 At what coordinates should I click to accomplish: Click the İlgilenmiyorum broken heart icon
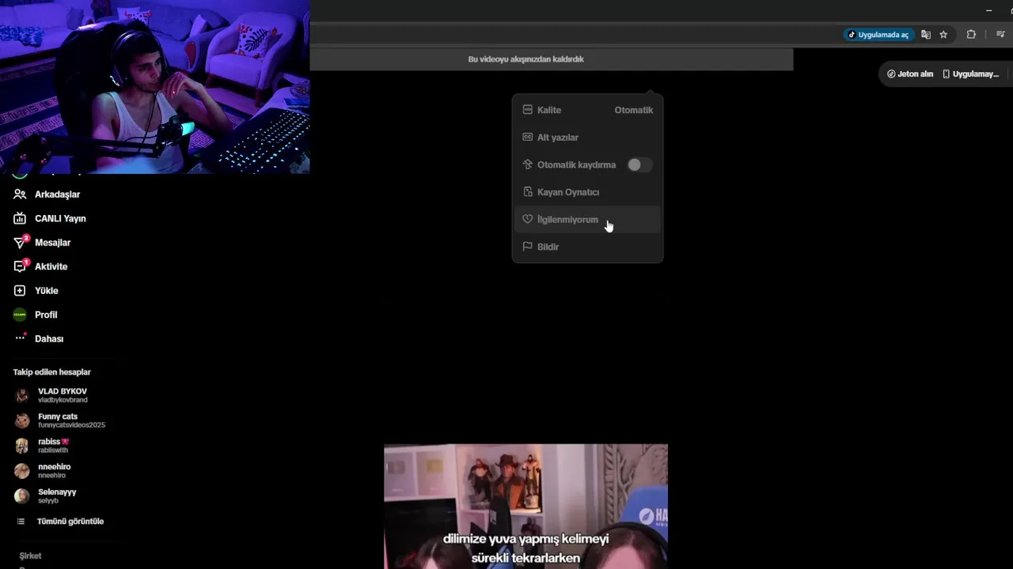527,219
